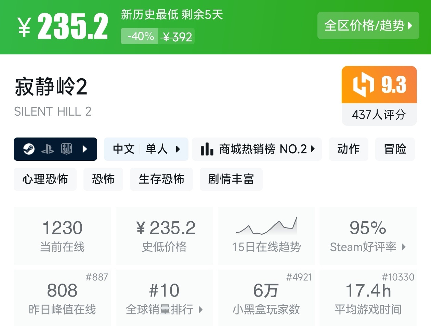Click the game title 寂静岭2
This screenshot has height=326, width=431.
tap(51, 86)
